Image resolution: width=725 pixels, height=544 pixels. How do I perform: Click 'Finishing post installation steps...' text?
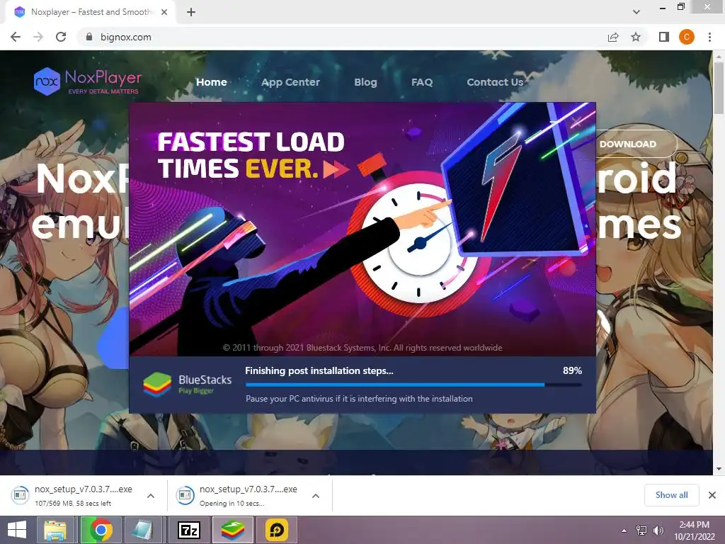pyautogui.click(x=319, y=371)
